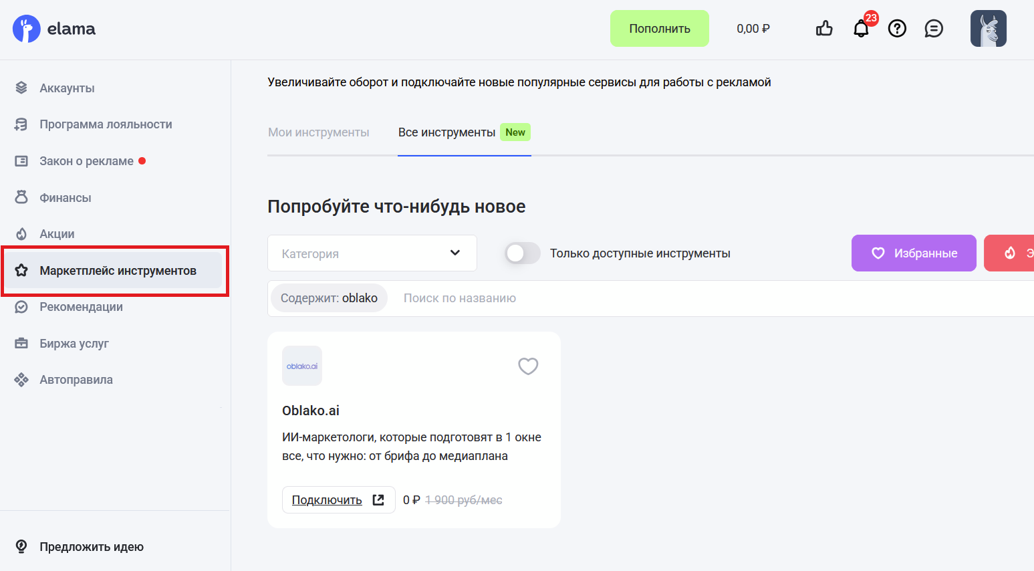1034x571 pixels.
Task: Click the thumbs-up feedback icon
Action: tap(823, 28)
